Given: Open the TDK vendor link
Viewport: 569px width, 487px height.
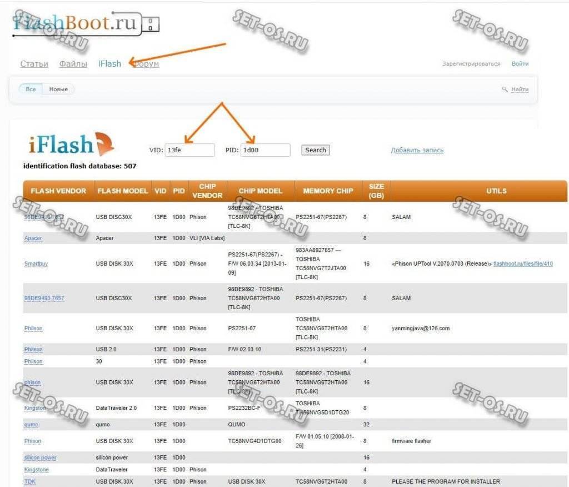Looking at the screenshot, I should [30, 481].
